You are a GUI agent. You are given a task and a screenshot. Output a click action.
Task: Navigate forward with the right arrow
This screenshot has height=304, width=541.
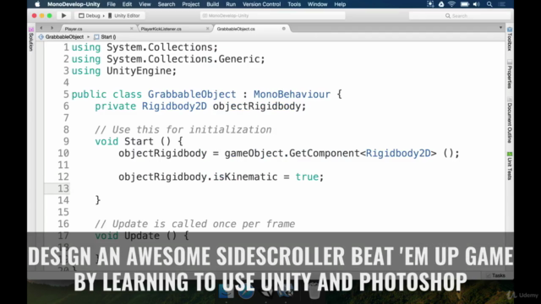pos(52,28)
